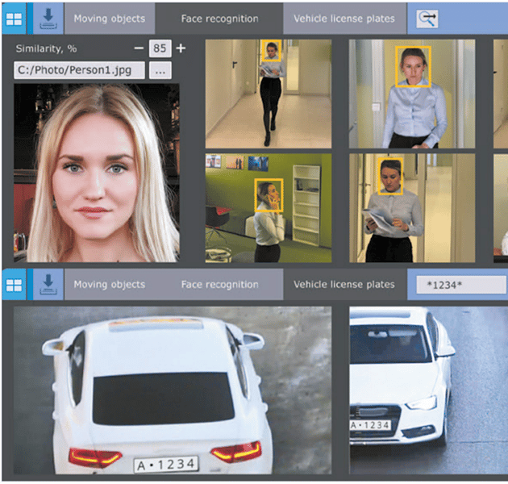Click the *1234* plate search field
508x484 pixels.
pos(457,285)
